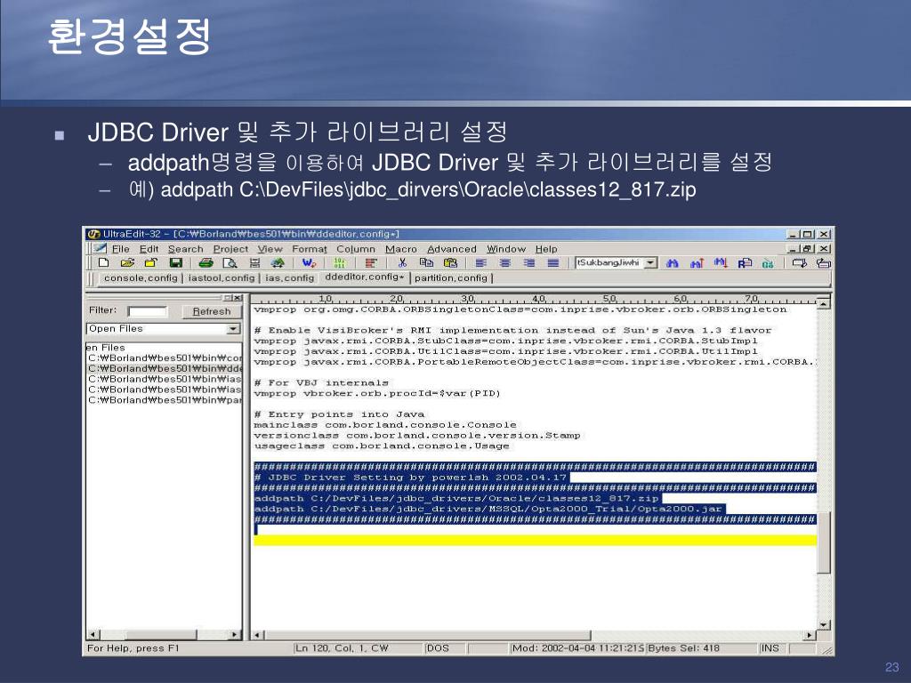Click the Paste clipboard icon
The height and width of the screenshot is (683, 911).
(450, 263)
